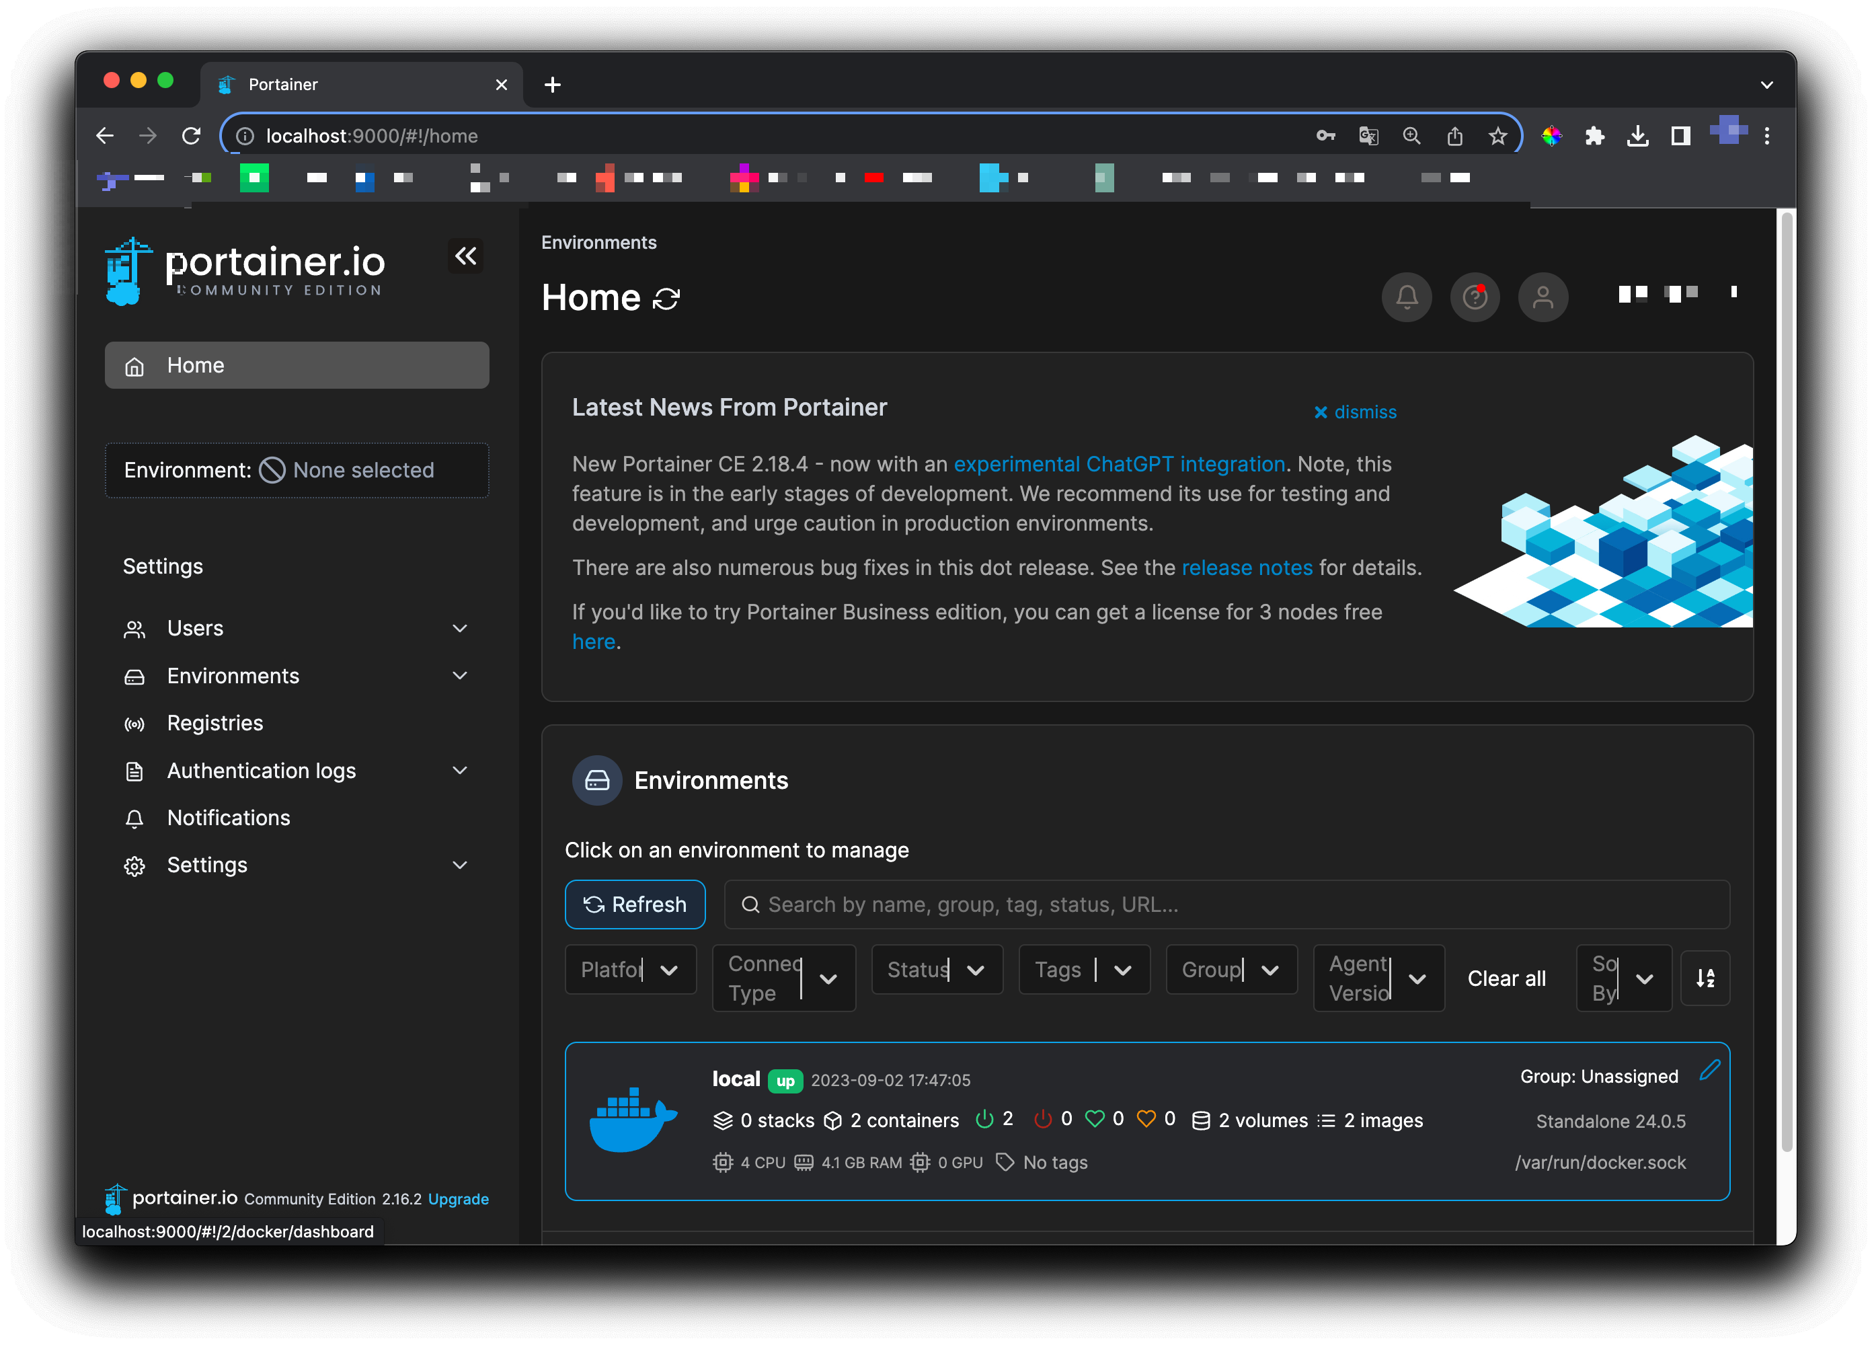The image size is (1872, 1345).
Task: Expand Authentication logs sidebar section
Action: 460,770
